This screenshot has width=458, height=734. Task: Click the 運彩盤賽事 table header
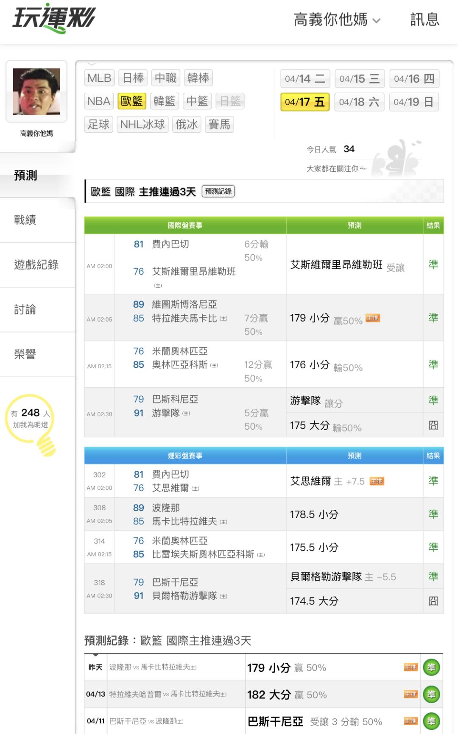point(185,456)
